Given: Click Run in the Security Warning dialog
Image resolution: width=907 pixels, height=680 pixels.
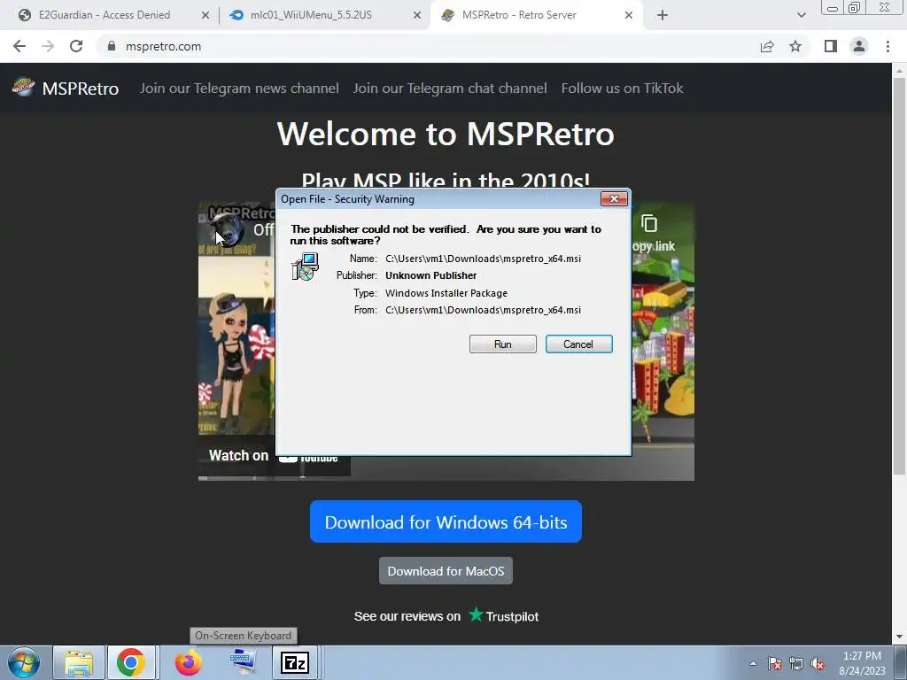Looking at the screenshot, I should click(503, 344).
